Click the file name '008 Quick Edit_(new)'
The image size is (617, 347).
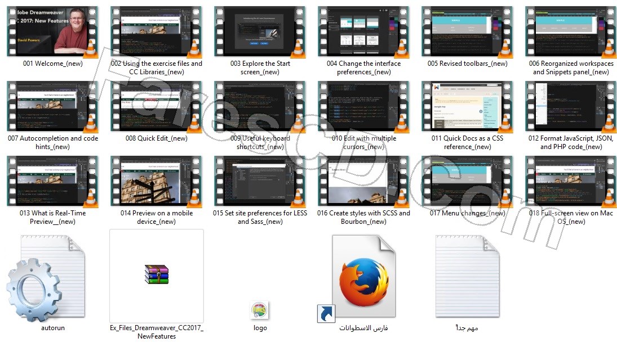[156, 138]
